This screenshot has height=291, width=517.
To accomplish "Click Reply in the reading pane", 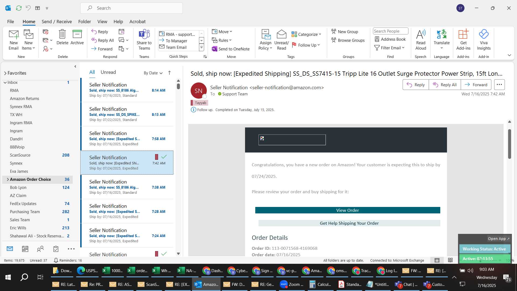I will tap(415, 85).
